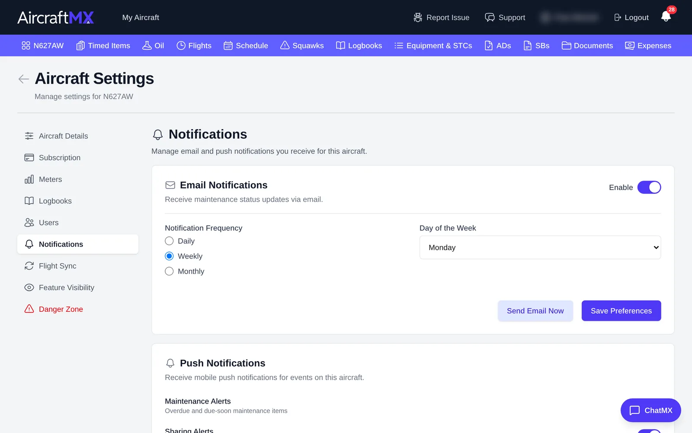This screenshot has height=433, width=692.
Task: Click the sync arrows icon for Flight Sync
Action: click(29, 266)
